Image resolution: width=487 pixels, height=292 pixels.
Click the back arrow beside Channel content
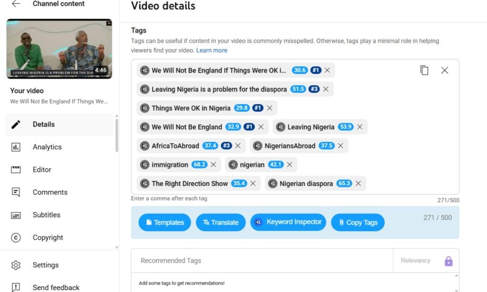click(x=16, y=4)
